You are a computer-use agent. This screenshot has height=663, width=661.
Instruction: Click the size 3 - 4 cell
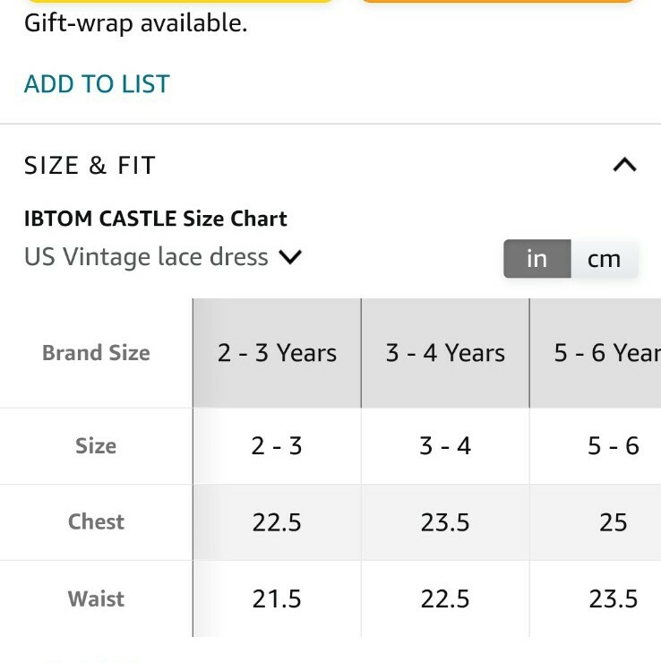click(445, 446)
